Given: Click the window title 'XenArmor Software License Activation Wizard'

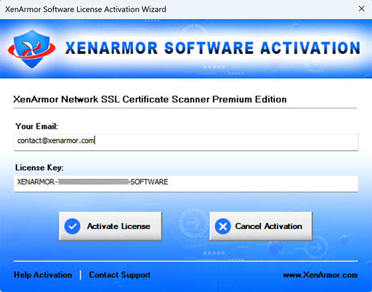Looking at the screenshot, I should tap(86, 9).
